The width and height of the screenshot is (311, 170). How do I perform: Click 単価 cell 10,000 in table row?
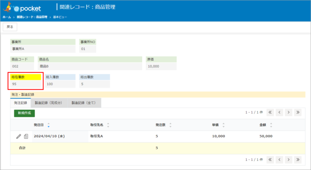click(219, 136)
